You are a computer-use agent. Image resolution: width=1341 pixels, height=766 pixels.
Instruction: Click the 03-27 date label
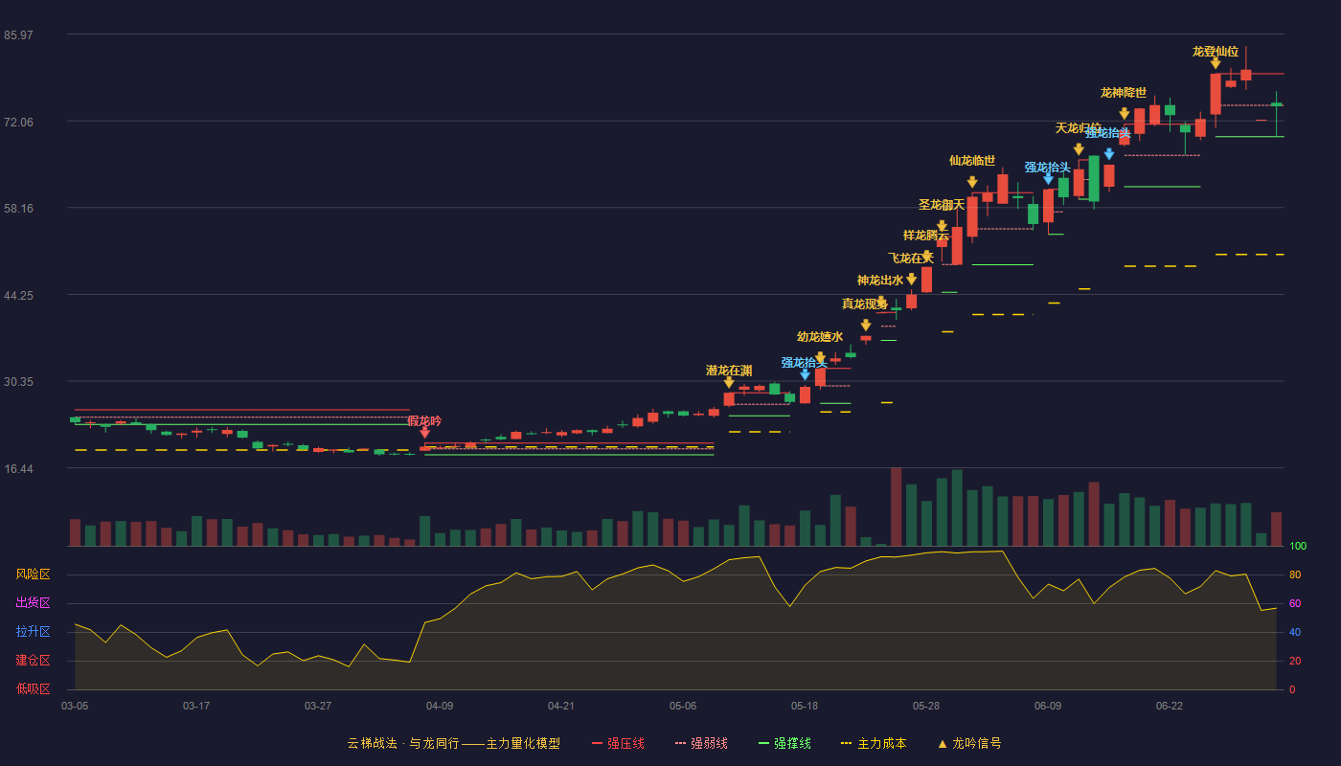pyautogui.click(x=318, y=706)
